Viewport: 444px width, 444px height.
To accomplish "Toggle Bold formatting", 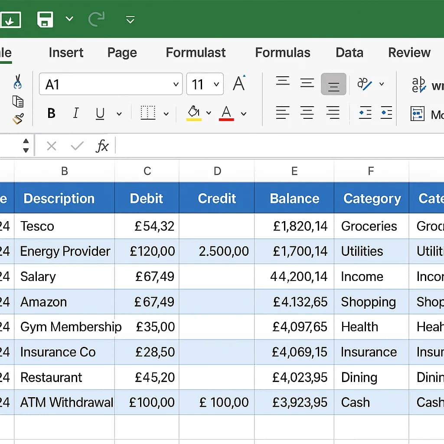I will coord(51,114).
